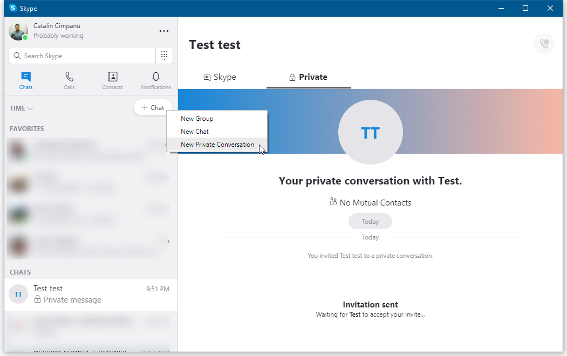Click the Catalin Cimpanu name
567x356 pixels.
point(57,26)
